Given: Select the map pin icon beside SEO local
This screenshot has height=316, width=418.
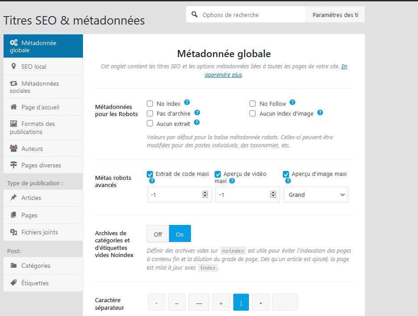Looking at the screenshot, I should pos(13,66).
